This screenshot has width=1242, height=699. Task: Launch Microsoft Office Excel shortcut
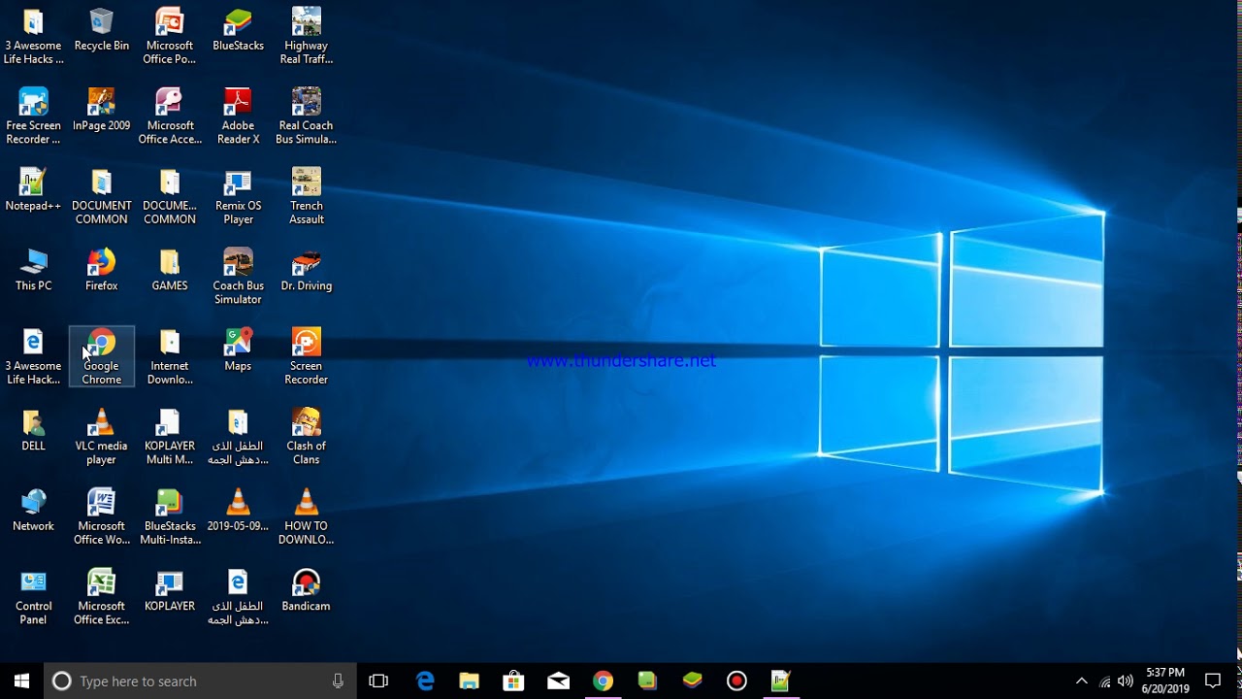tap(101, 597)
